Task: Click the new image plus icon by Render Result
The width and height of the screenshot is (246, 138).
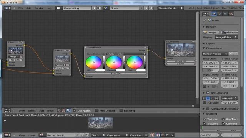Action: [x=83, y=135]
